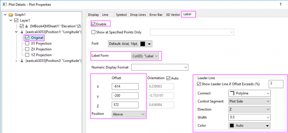This screenshot has height=133, width=288.
Task: Switch to the Display tab
Action: pos(94,15)
